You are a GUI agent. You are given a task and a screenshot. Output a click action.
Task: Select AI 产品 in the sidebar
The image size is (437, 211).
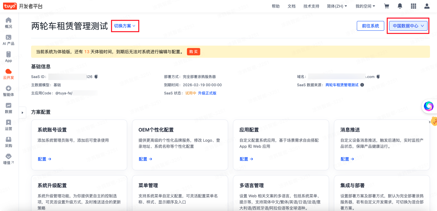coord(8,40)
